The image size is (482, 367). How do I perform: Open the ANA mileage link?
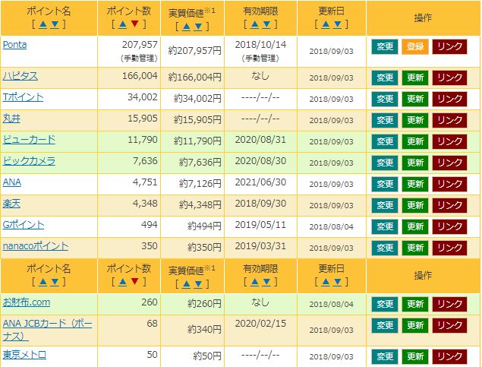point(12,182)
